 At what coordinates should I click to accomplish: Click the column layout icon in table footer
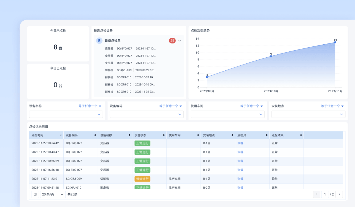coord(35,194)
